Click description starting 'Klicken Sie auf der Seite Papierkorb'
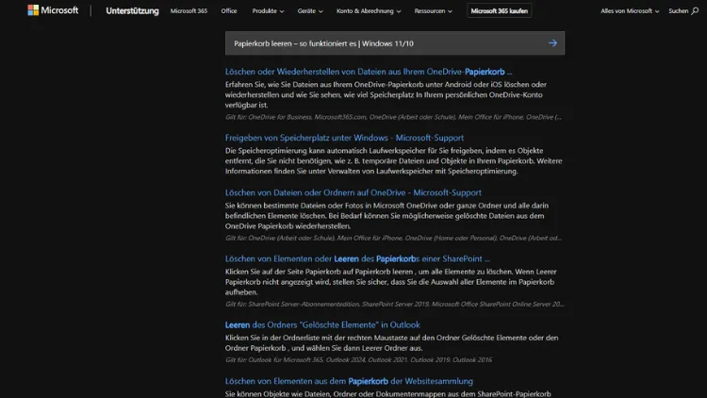The height and width of the screenshot is (398, 707). click(391, 282)
